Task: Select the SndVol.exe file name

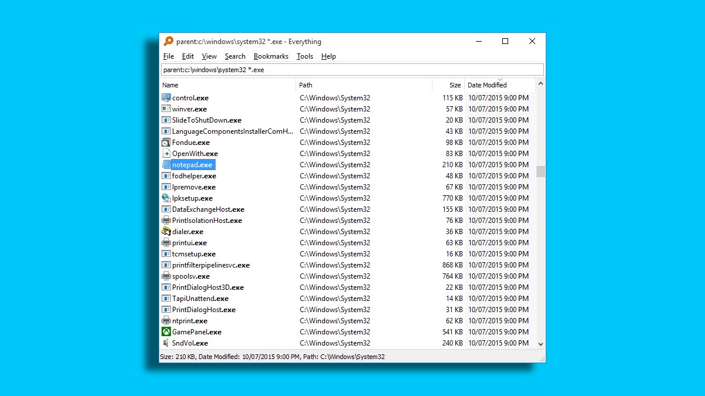Action: pyautogui.click(x=190, y=343)
